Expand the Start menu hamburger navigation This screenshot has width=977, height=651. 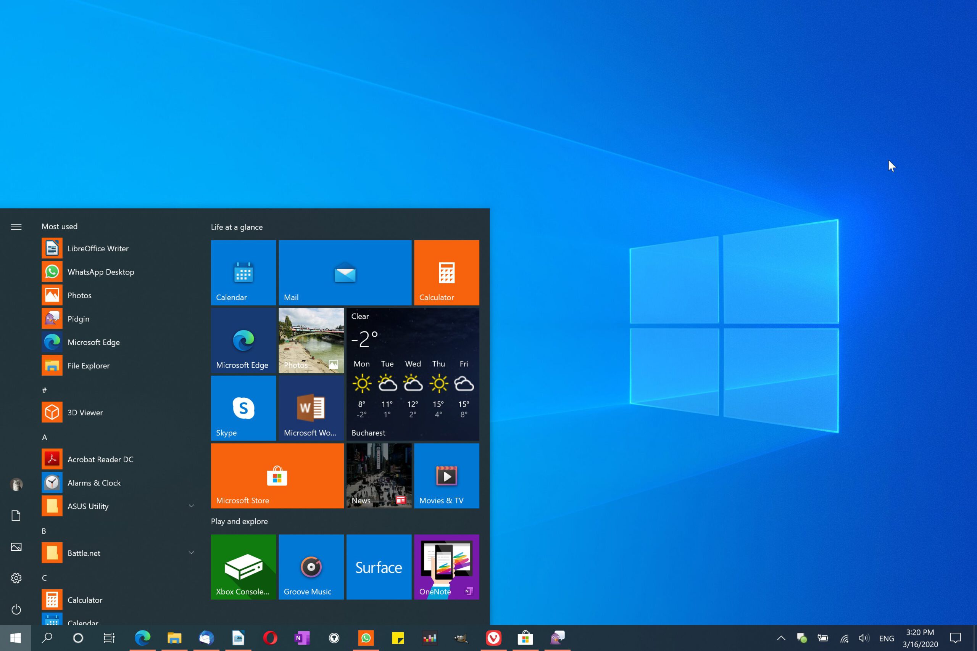pyautogui.click(x=16, y=227)
